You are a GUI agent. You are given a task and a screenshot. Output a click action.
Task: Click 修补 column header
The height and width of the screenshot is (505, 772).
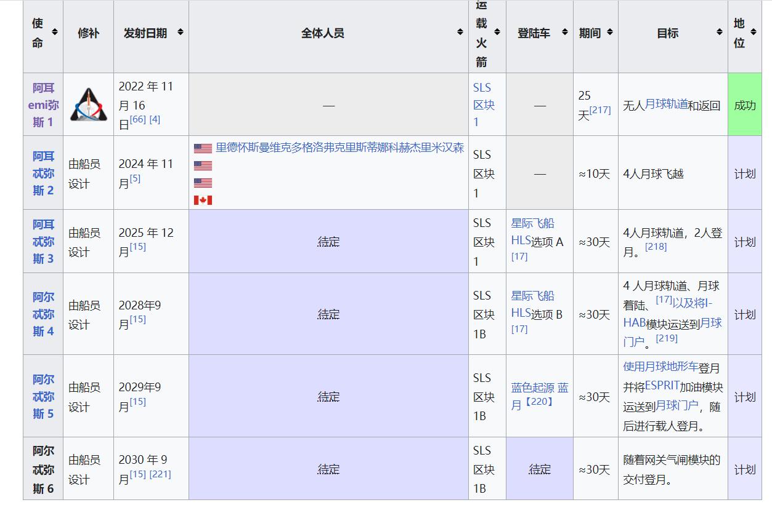[88, 33]
